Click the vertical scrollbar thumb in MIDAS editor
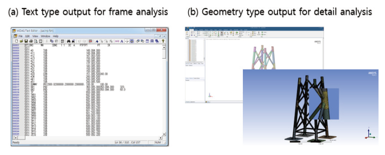The image size is (385, 155). click(164, 53)
